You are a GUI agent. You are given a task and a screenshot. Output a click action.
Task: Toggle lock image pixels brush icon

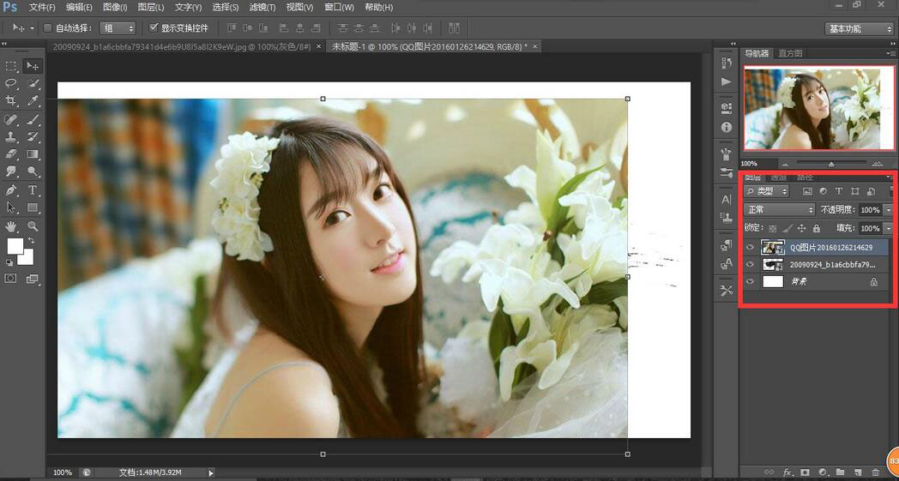click(x=787, y=227)
